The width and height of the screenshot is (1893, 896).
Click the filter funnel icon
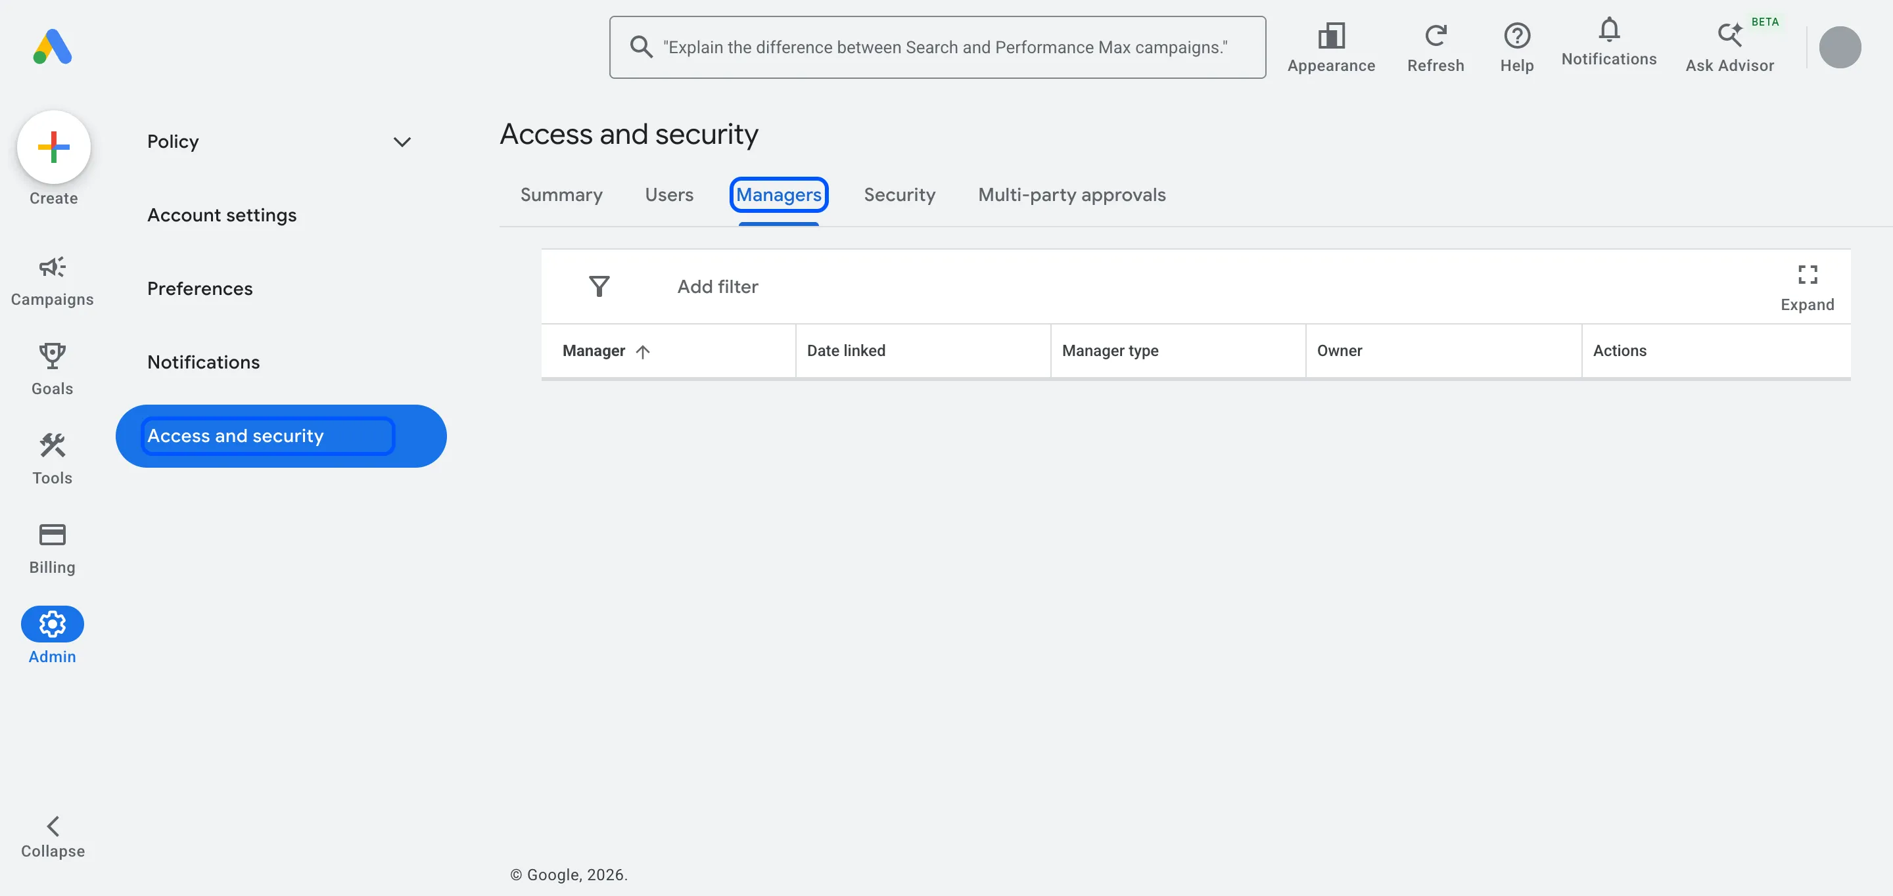[599, 286]
